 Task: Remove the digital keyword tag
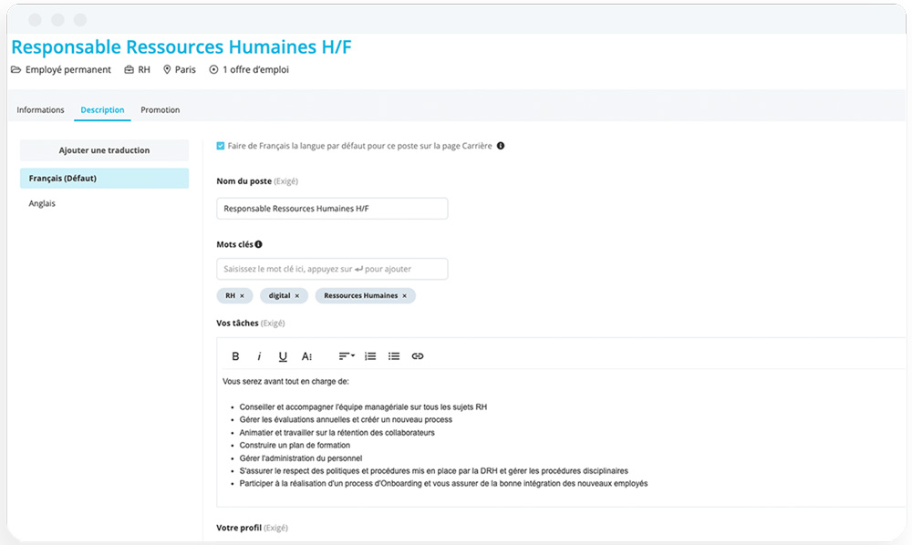tap(296, 296)
